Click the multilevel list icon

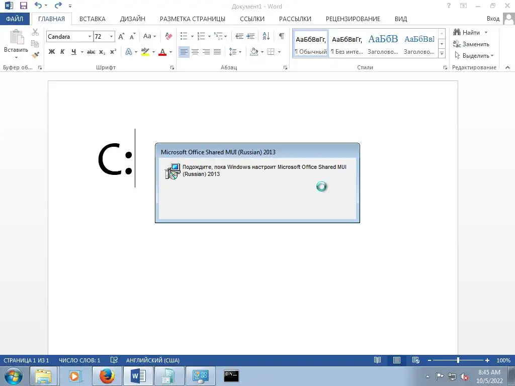coord(218,36)
